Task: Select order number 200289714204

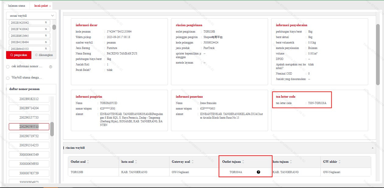Action: 29,108
